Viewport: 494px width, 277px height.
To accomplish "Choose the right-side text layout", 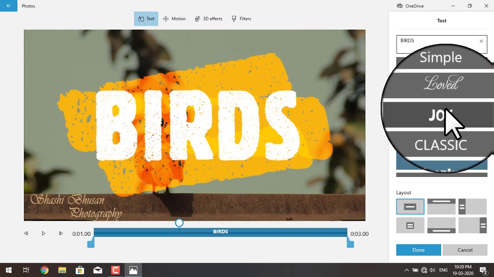I will coord(472,225).
